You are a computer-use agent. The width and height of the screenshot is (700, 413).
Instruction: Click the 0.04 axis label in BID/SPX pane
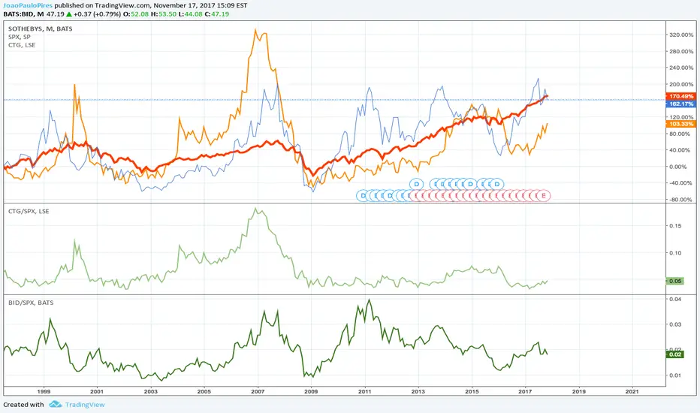675,299
